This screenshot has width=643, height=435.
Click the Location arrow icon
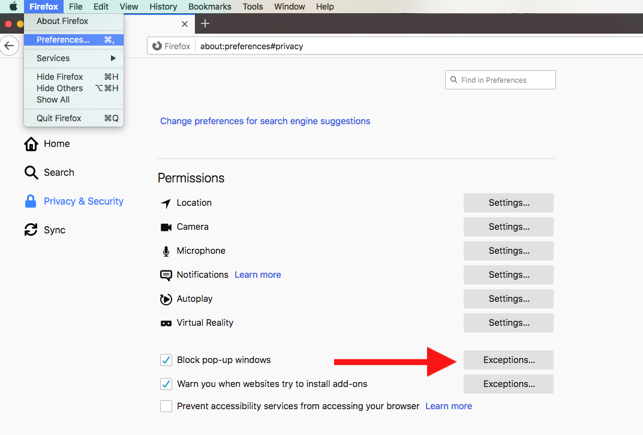pos(166,203)
